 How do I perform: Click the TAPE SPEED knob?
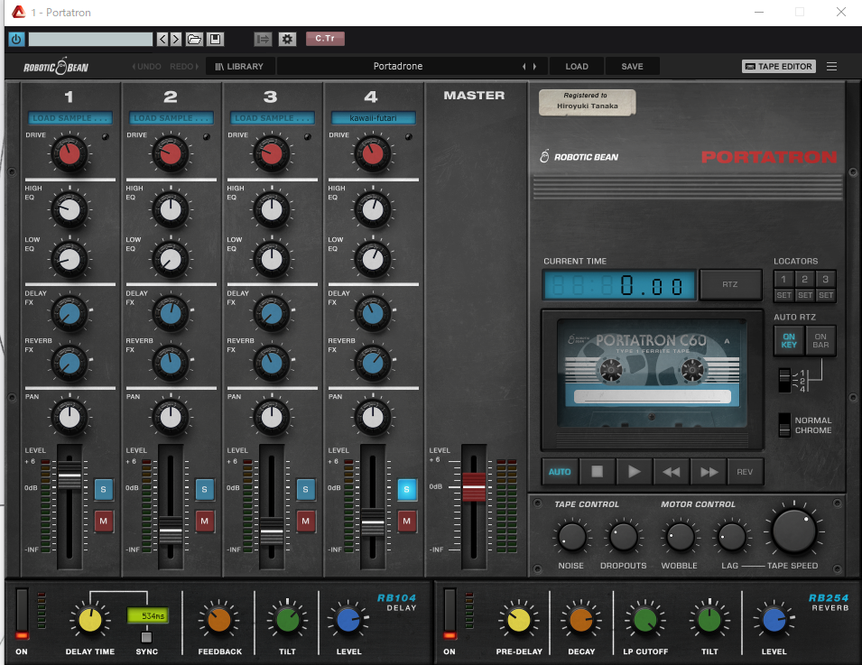793,531
